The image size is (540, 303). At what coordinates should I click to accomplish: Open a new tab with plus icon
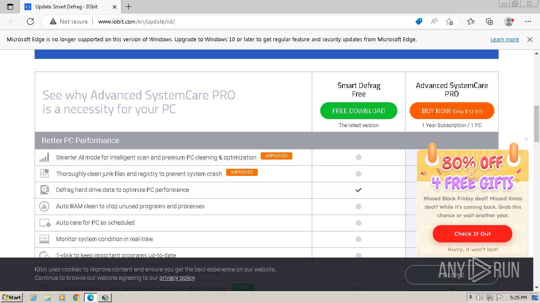pos(129,7)
